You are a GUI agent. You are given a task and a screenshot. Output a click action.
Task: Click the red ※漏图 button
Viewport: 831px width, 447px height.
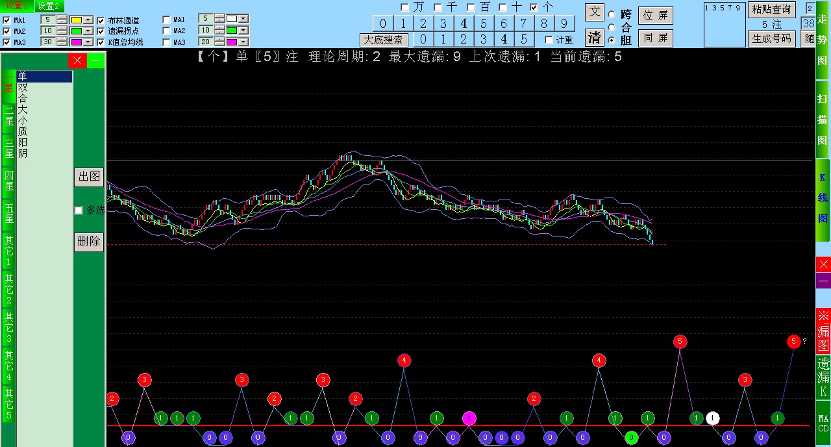pyautogui.click(x=823, y=331)
